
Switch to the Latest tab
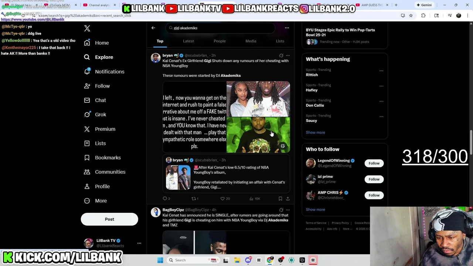[188, 41]
